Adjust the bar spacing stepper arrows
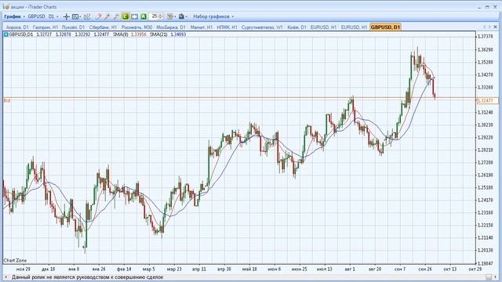The image size is (502, 282). tap(161, 16)
